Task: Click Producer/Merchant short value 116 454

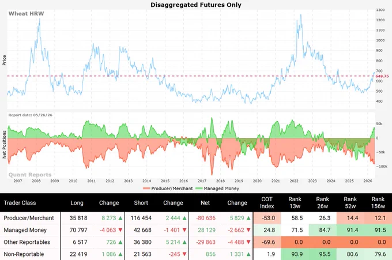Action: click(x=141, y=218)
